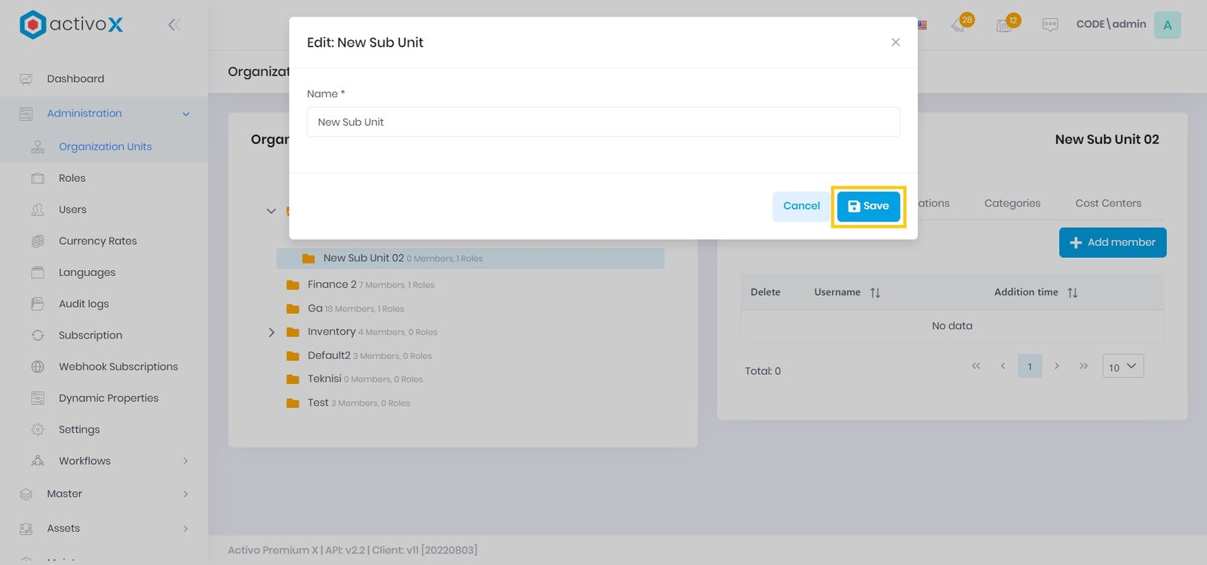Switch to the Categories tab
This screenshot has width=1207, height=565.
pyautogui.click(x=1012, y=203)
